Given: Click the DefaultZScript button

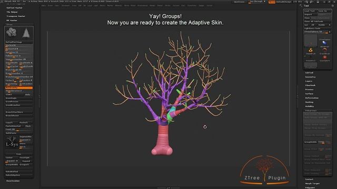Looking at the screenshot, I should pyautogui.click(x=283, y=2).
